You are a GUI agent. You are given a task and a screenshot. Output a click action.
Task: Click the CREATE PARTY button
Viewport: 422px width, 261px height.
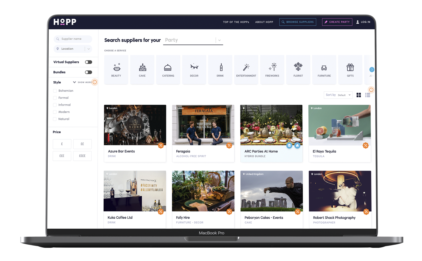click(337, 22)
